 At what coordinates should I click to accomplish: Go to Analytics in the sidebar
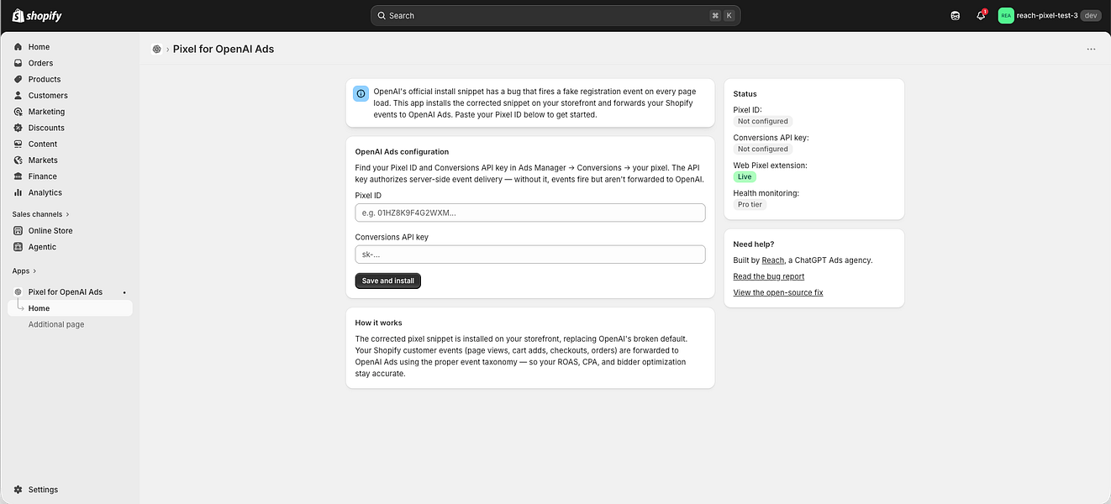tap(45, 192)
